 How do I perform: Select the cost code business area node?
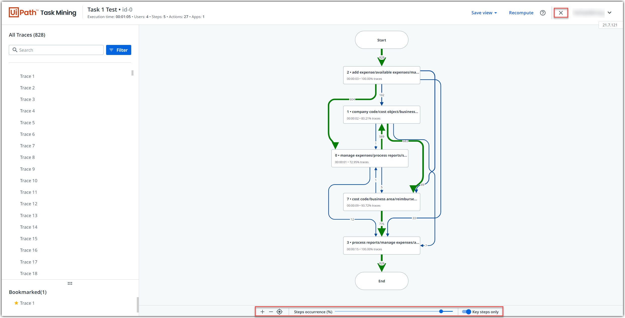[x=381, y=202]
